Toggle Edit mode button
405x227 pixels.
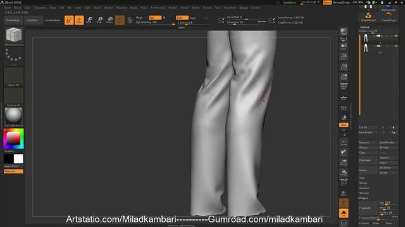[69, 20]
